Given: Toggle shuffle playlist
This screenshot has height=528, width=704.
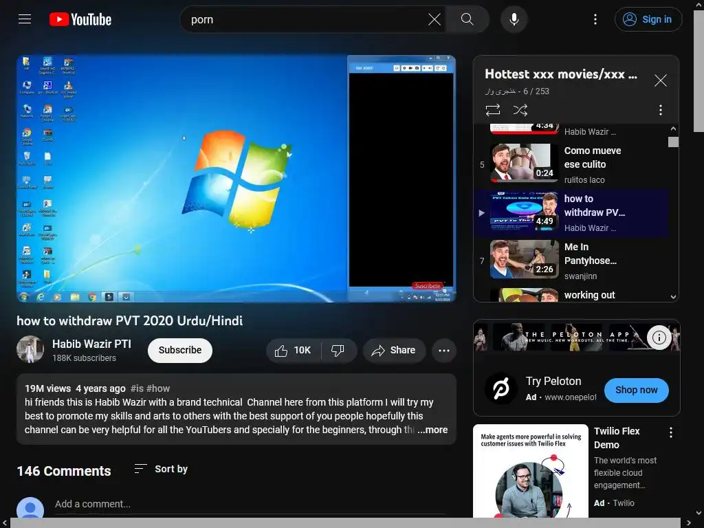Looking at the screenshot, I should tap(520, 110).
